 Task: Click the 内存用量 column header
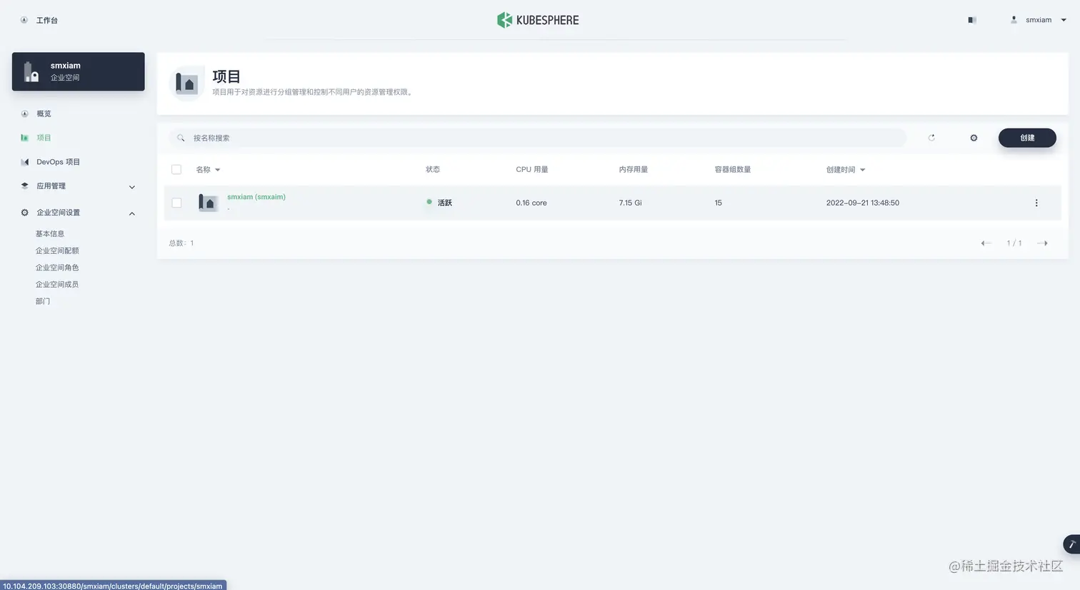click(634, 170)
